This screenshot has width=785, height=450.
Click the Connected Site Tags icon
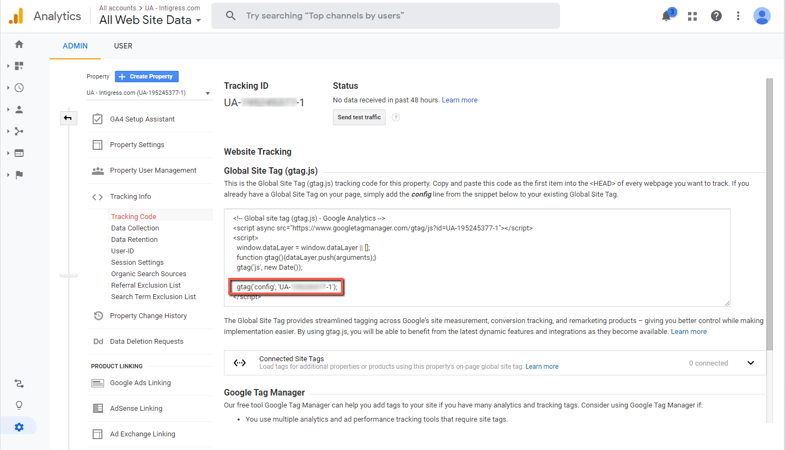coord(240,363)
